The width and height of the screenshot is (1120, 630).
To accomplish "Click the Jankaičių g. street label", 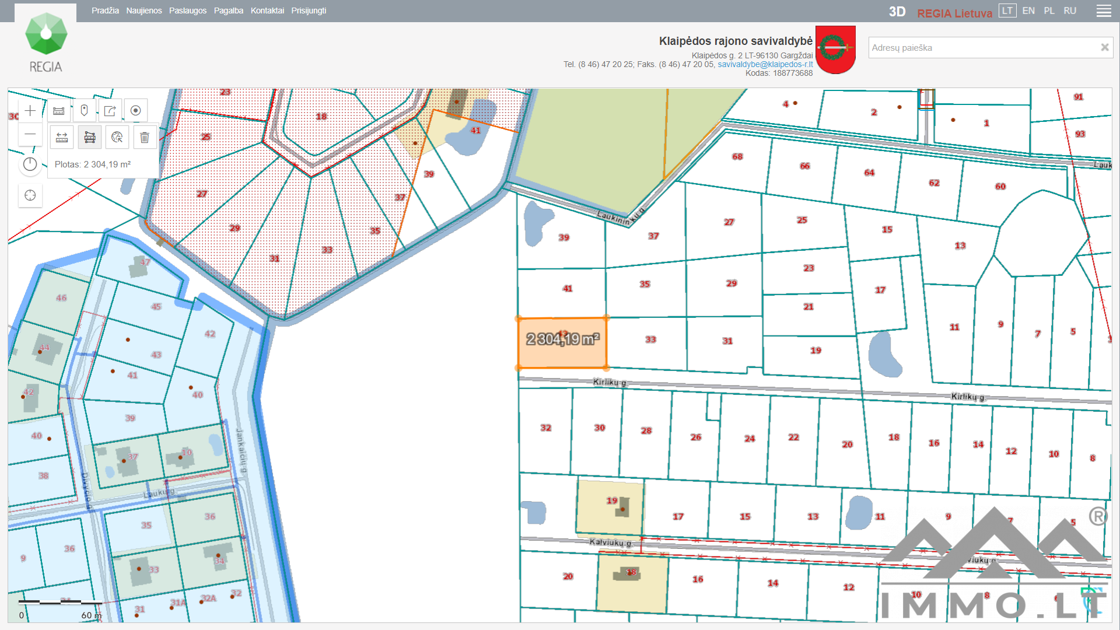I will (242, 452).
